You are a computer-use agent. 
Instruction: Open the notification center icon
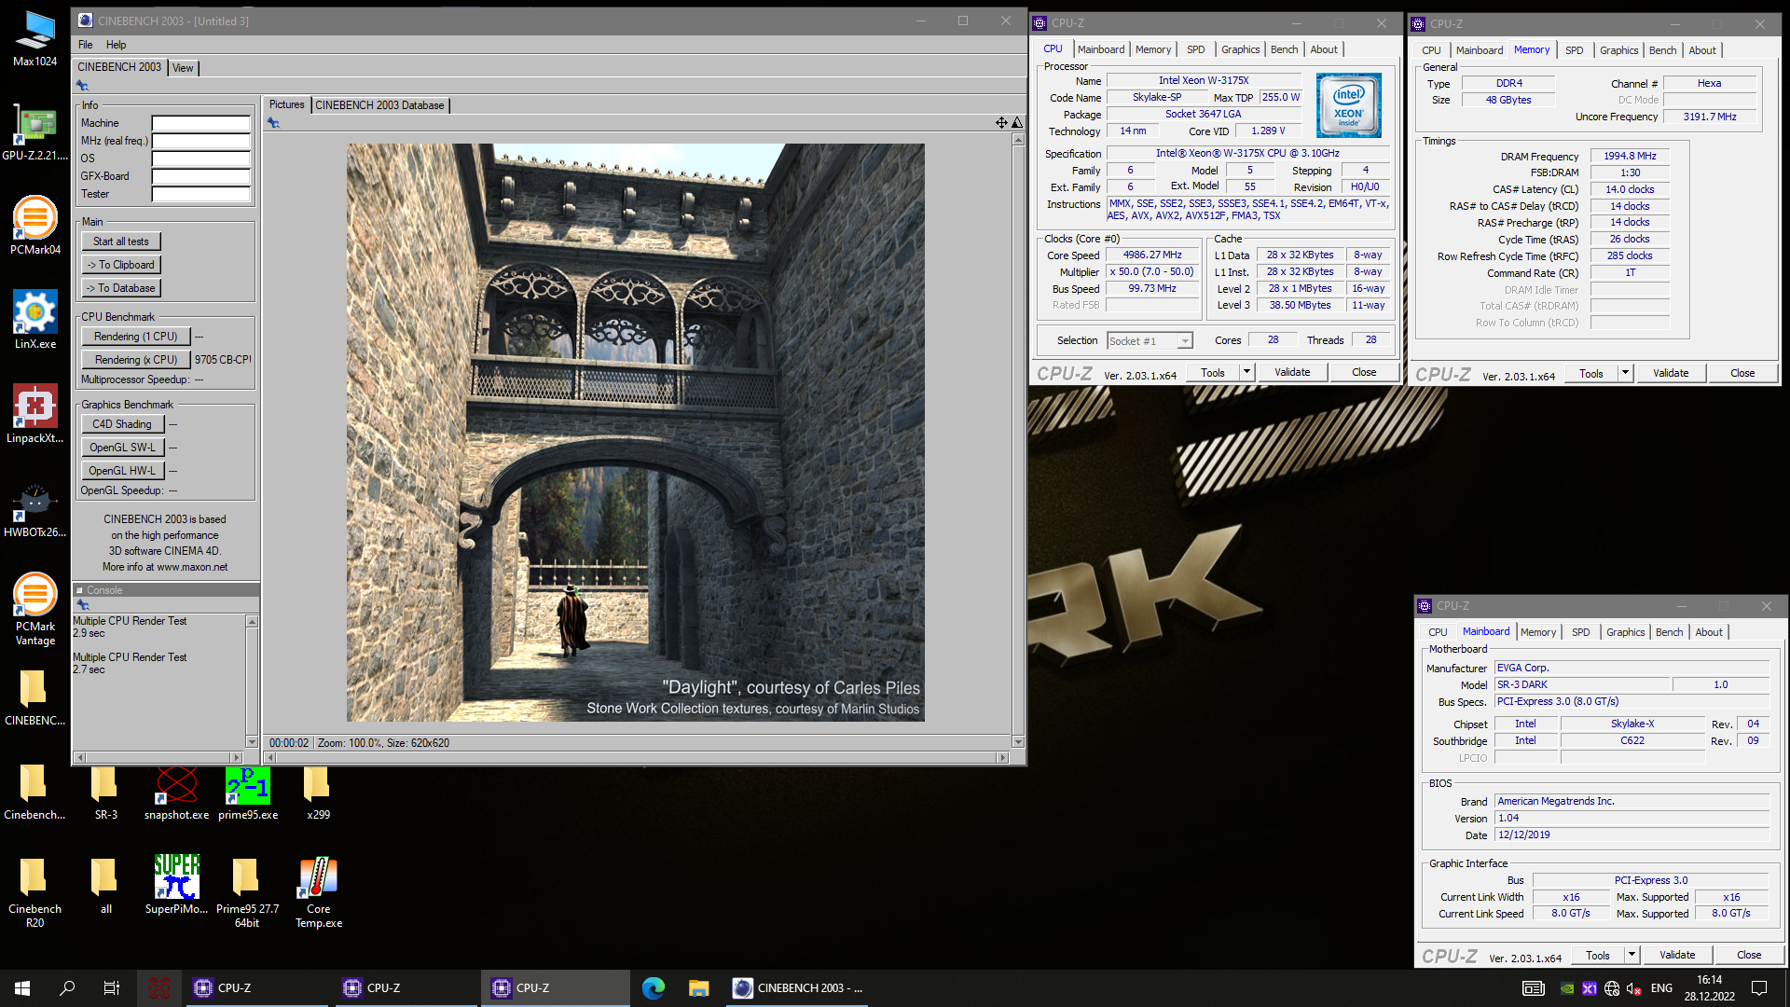point(1759,988)
